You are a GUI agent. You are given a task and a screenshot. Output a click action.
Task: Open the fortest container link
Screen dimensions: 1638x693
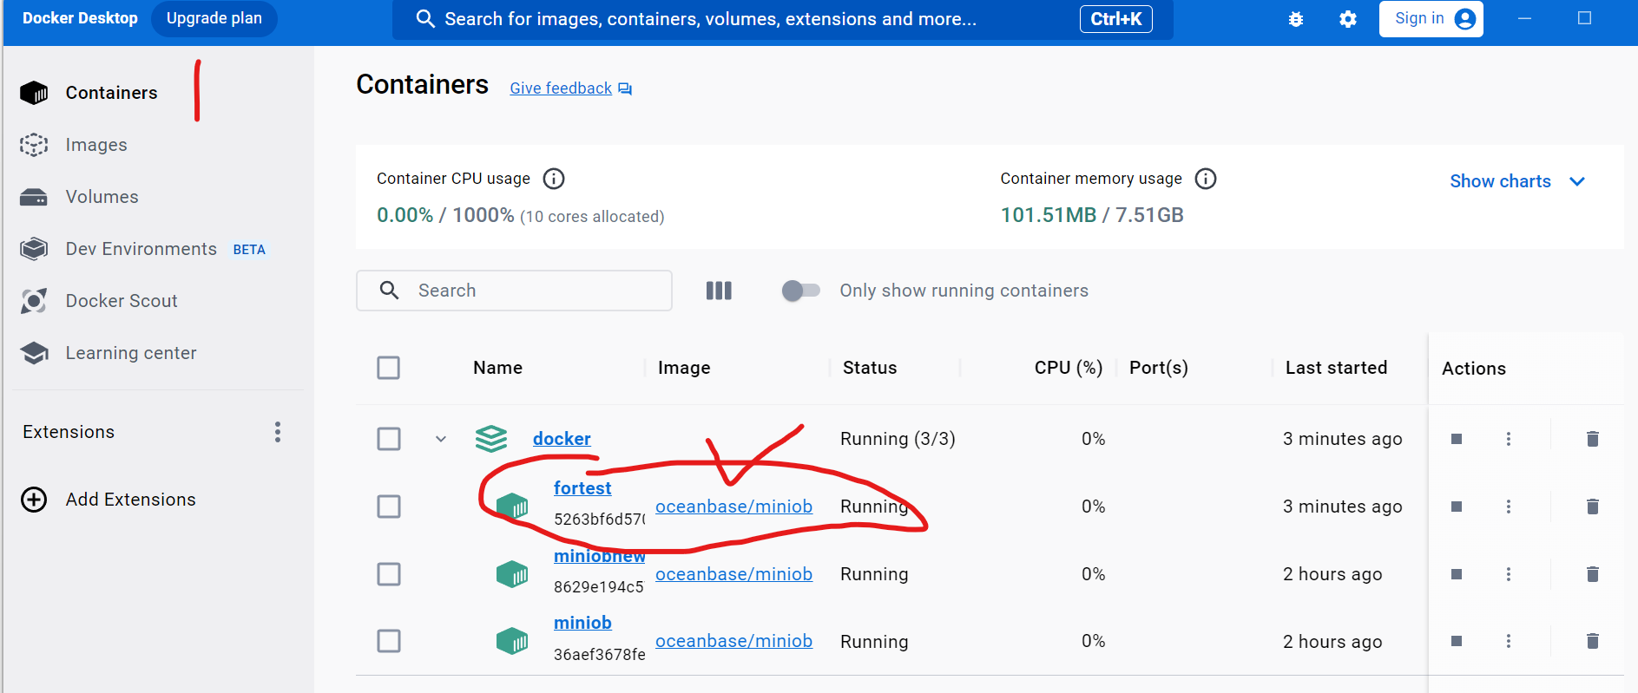(x=582, y=488)
